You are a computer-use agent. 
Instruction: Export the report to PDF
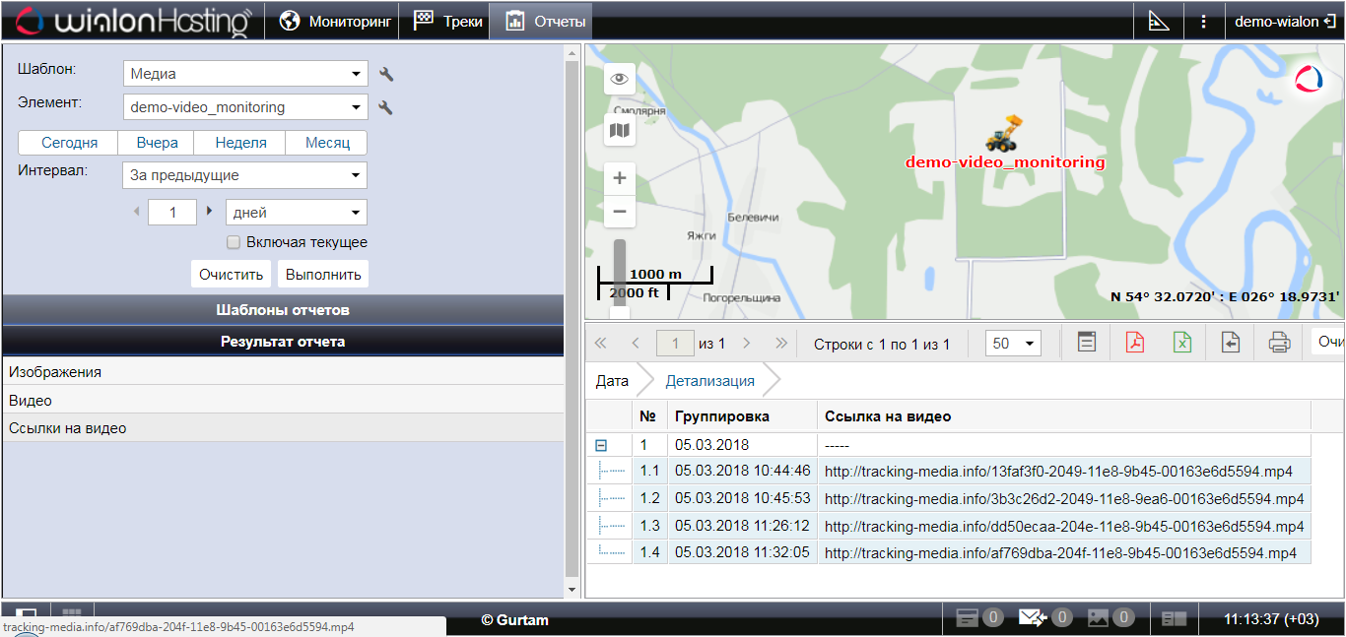1135,343
